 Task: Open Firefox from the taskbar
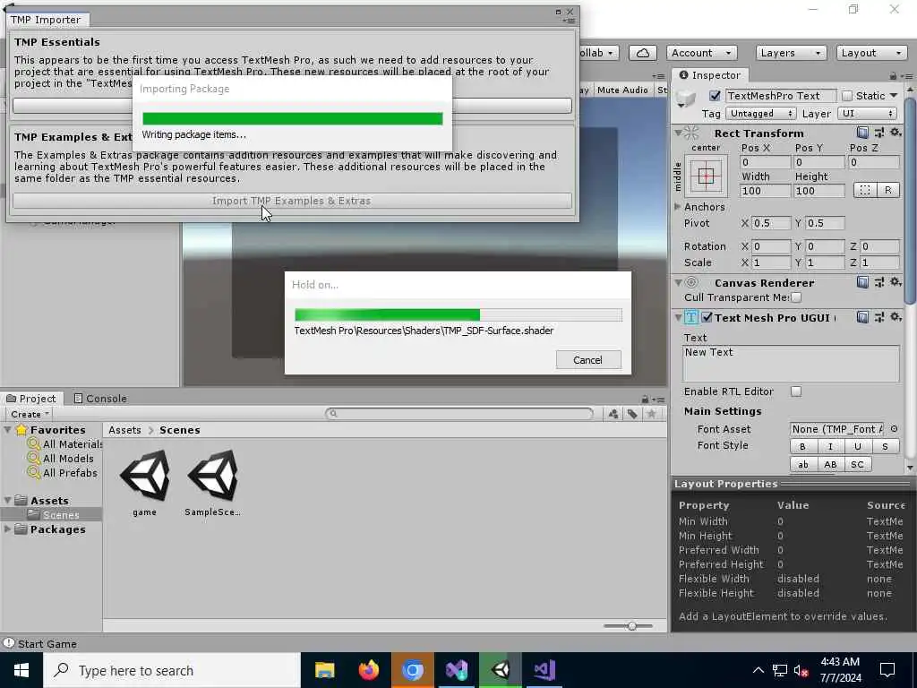click(368, 670)
